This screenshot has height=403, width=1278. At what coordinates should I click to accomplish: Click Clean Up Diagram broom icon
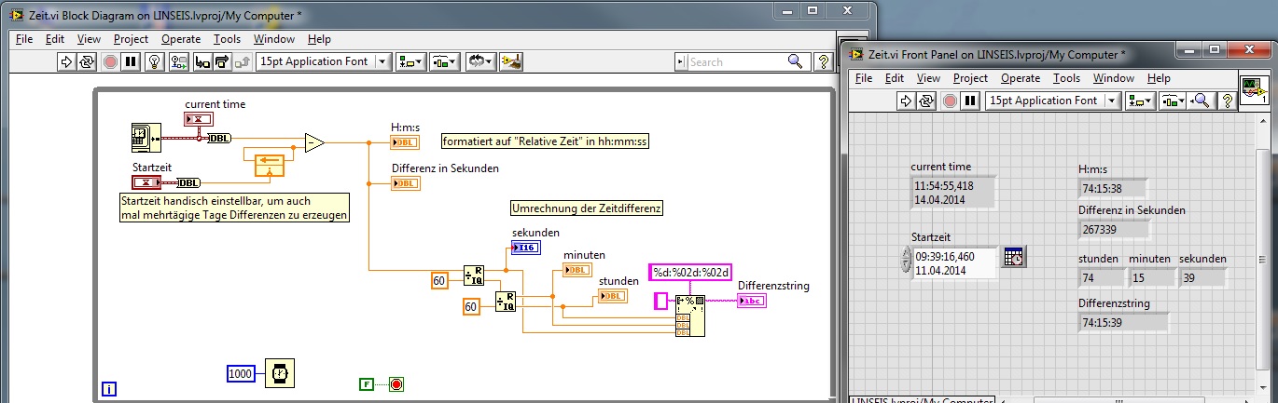click(511, 62)
